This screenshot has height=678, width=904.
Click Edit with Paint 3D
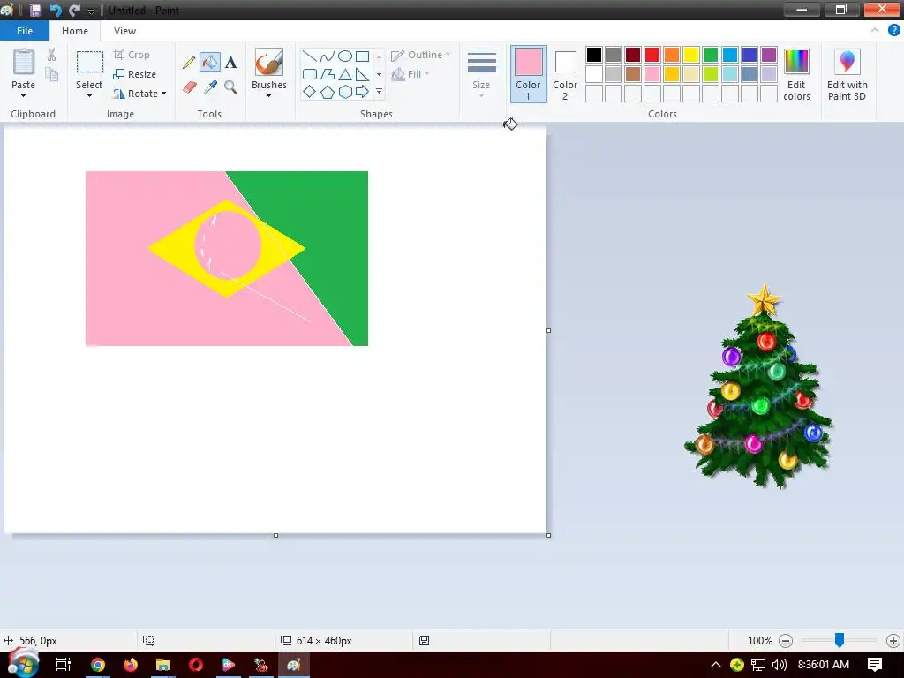(x=847, y=75)
